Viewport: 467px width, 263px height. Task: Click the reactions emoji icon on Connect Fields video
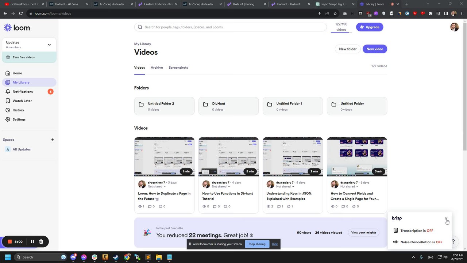click(x=354, y=206)
